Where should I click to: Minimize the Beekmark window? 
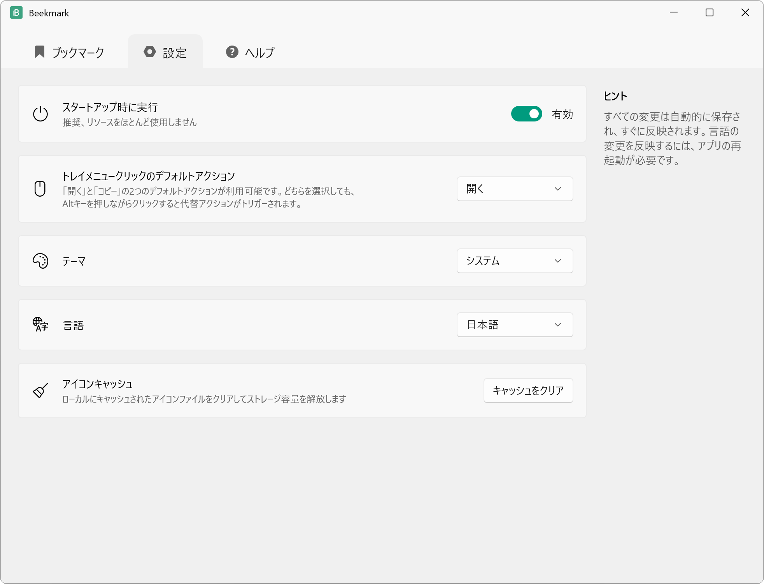[674, 12]
